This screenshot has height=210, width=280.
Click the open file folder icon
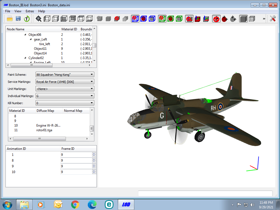[x=10, y=19]
